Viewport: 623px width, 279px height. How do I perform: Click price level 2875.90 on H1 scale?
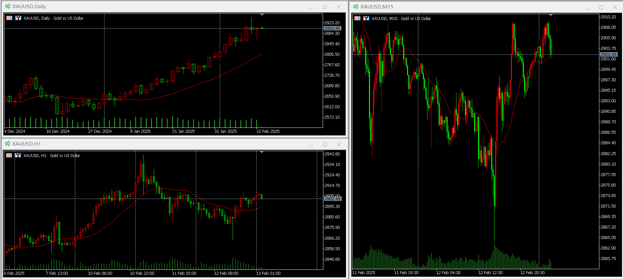[333, 228]
